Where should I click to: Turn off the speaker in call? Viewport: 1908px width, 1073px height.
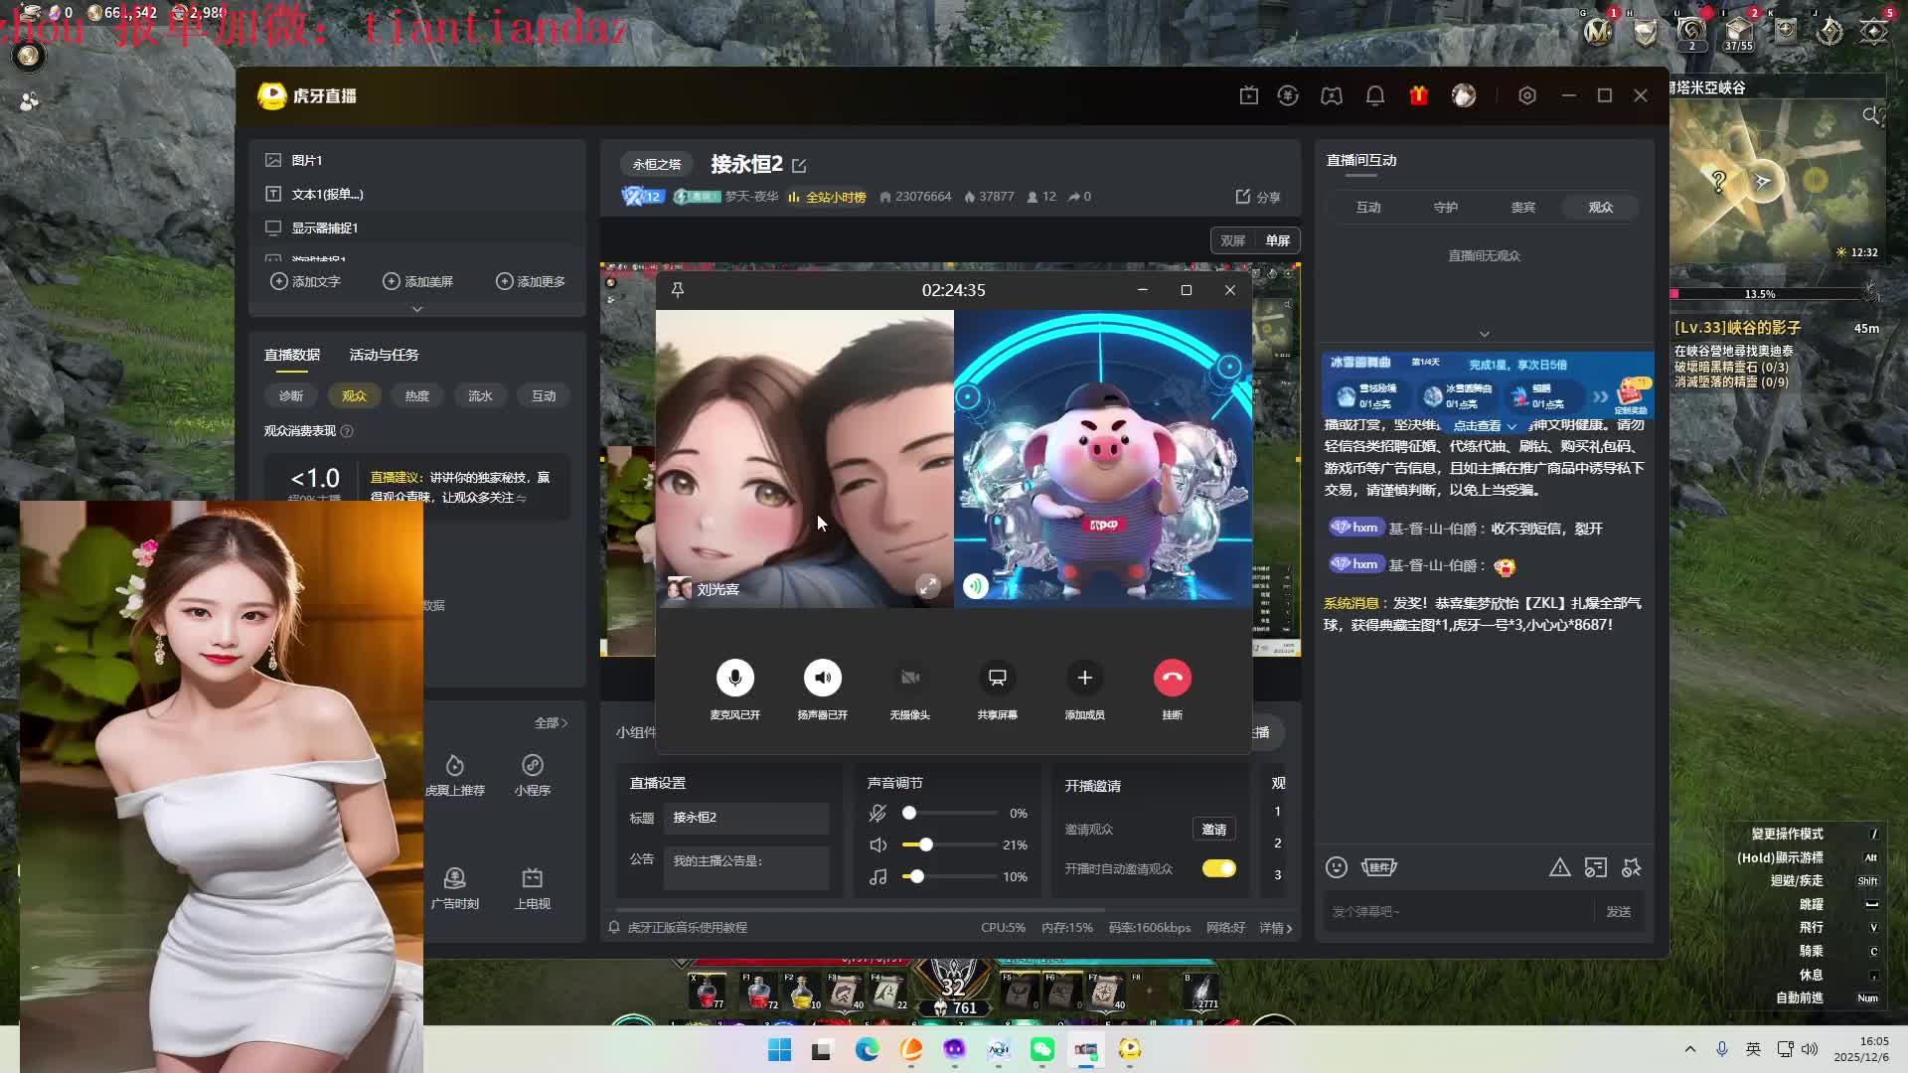coord(822,678)
